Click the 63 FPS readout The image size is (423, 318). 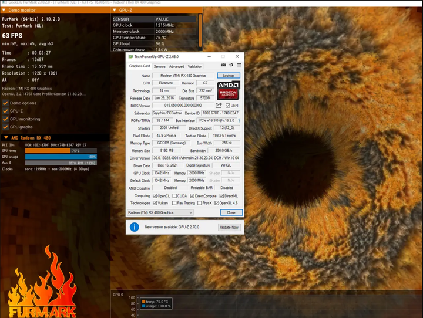(12, 36)
